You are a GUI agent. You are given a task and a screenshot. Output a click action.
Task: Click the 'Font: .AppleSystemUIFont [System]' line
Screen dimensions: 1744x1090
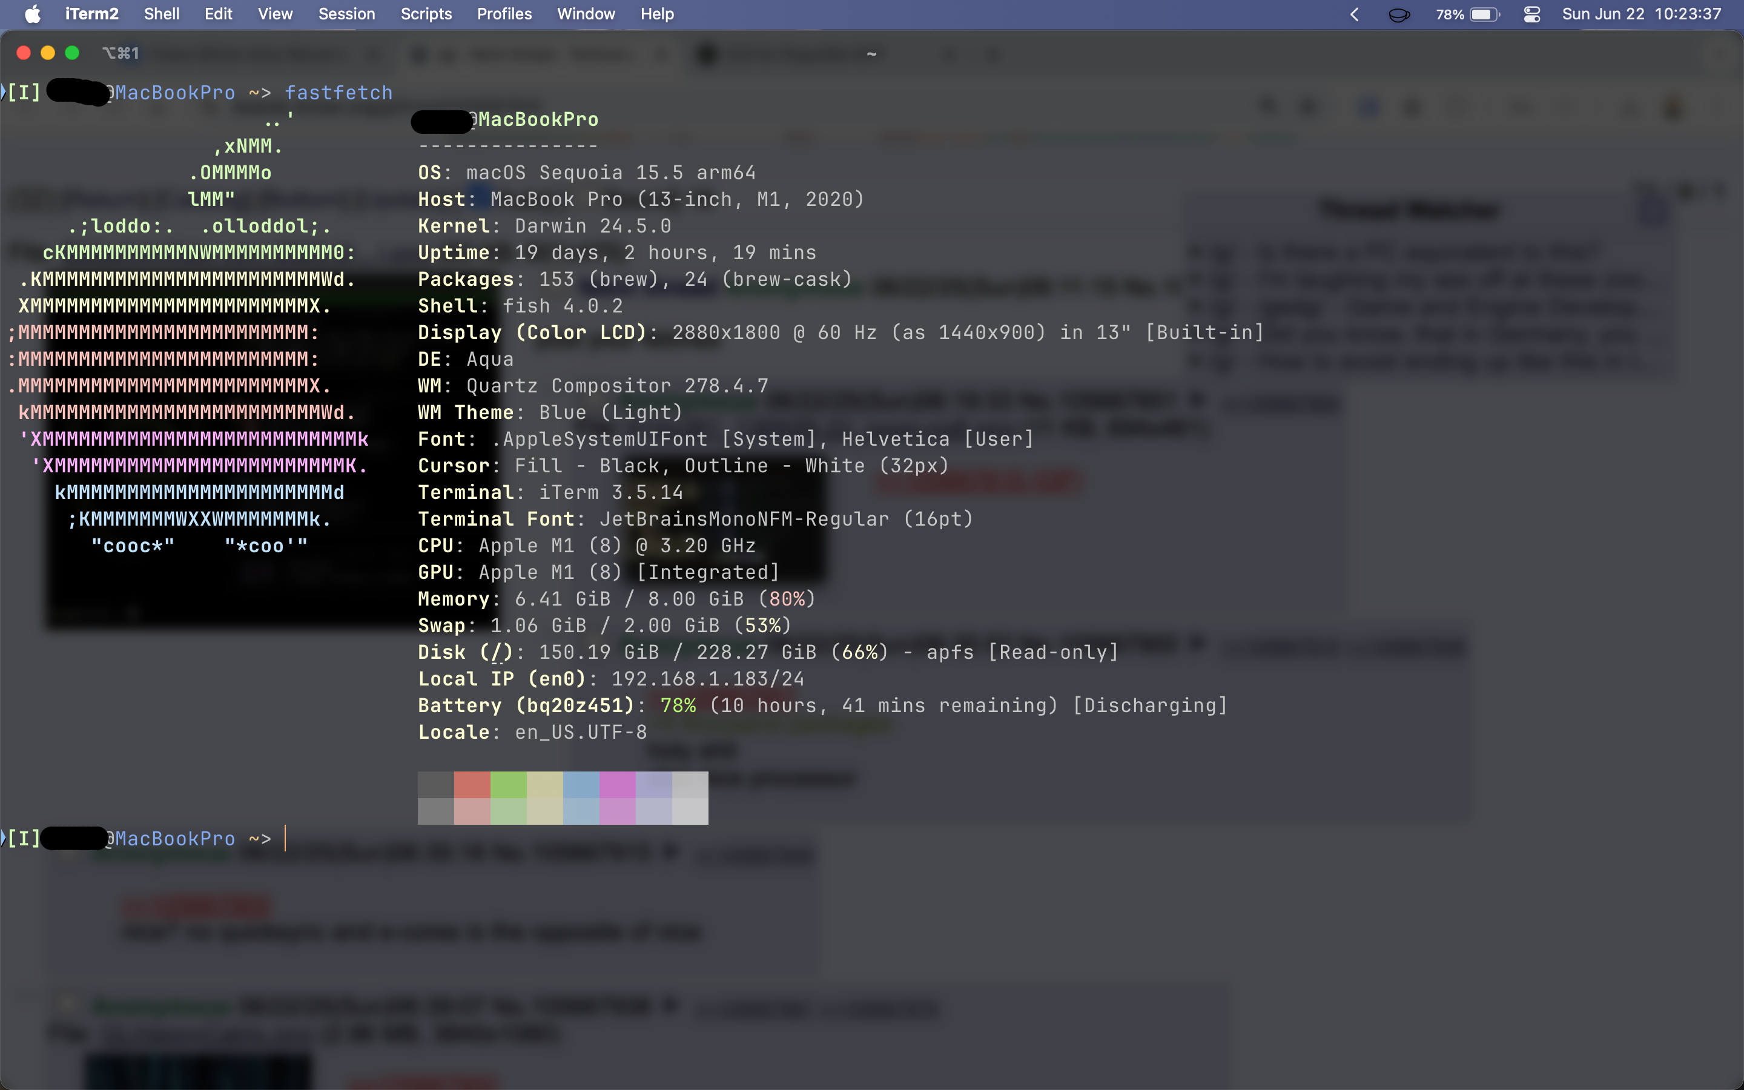click(727, 440)
